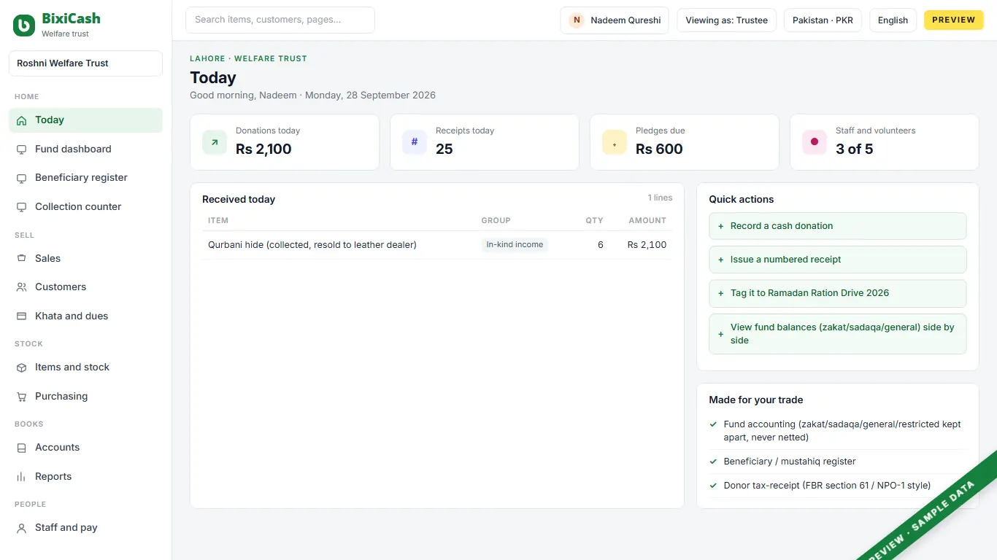This screenshot has width=997, height=560.
Task: Click Record a cash donation
Action: point(837,226)
